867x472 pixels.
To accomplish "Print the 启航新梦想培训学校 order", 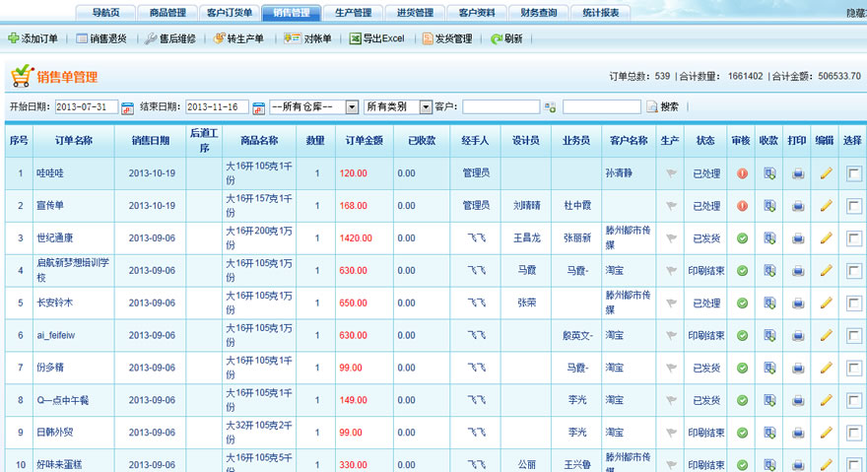I will click(797, 271).
